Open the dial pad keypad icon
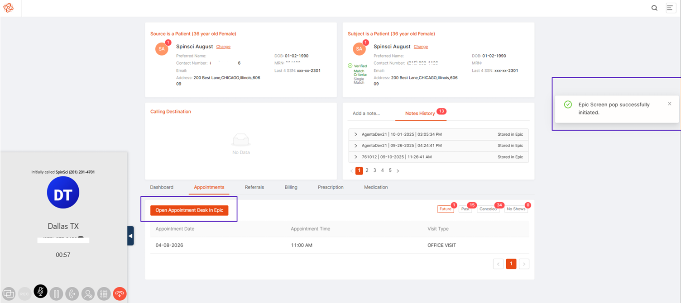This screenshot has height=303, width=681. 104,294
